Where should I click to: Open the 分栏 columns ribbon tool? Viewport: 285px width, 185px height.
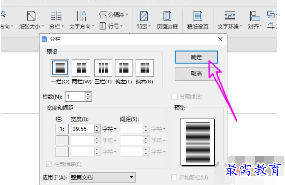tap(56, 20)
